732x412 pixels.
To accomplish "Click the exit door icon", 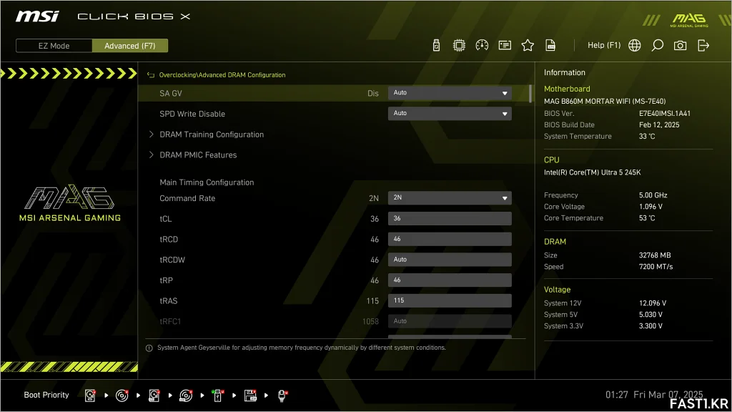I will pos(703,45).
